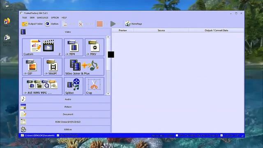Expand the Video category panel
Image resolution: width=263 pixels, height=148 pixels.
(65, 32)
